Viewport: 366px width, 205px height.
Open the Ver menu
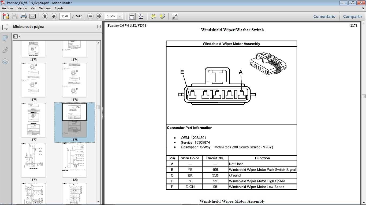click(x=33, y=8)
